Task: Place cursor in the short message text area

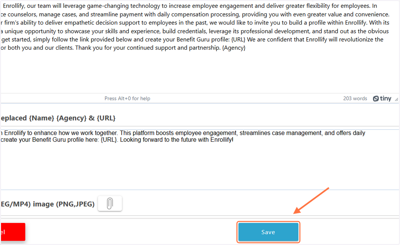Action: click(200, 159)
